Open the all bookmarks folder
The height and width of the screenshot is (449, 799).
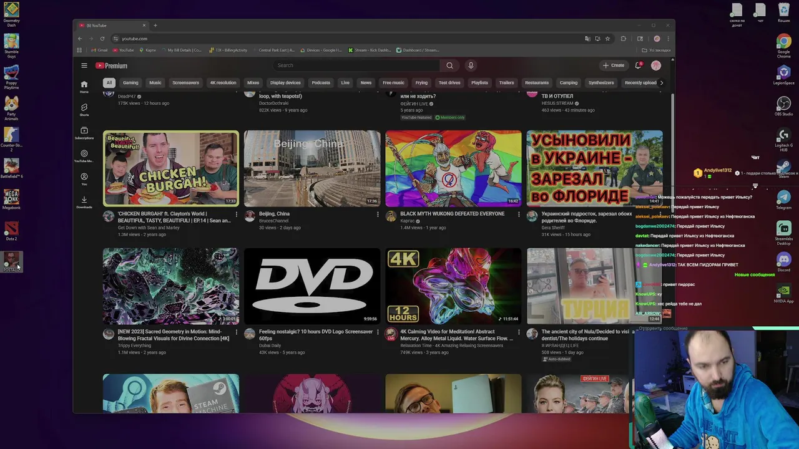click(656, 50)
